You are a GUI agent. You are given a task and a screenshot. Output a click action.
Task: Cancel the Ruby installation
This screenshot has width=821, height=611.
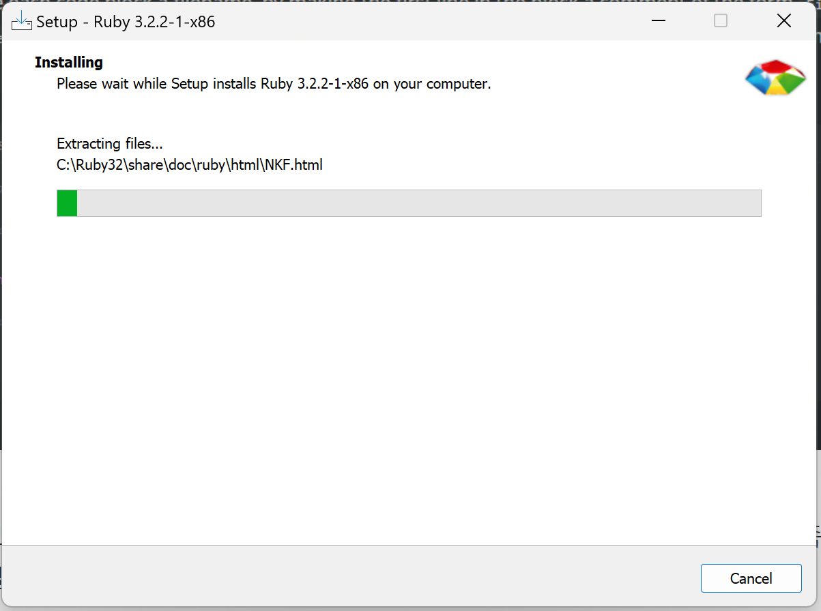[751, 578]
